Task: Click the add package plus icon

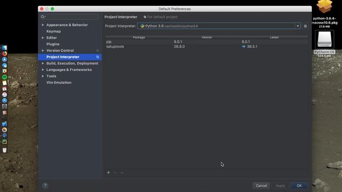Action: [108, 173]
